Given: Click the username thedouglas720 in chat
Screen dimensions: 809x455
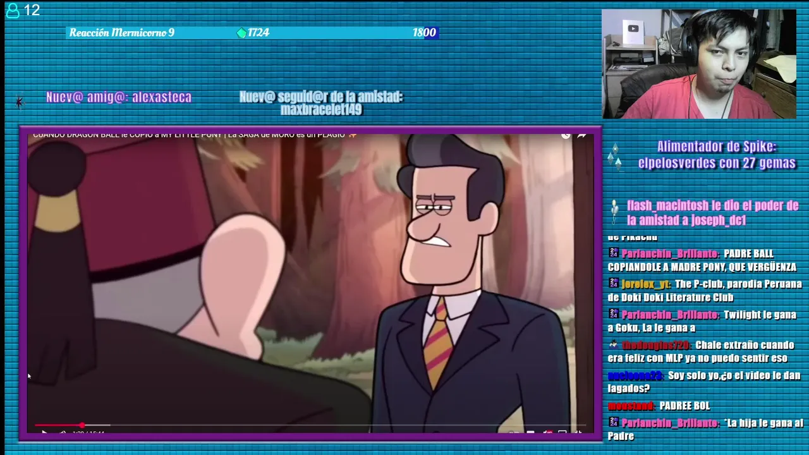Looking at the screenshot, I should tap(656, 345).
